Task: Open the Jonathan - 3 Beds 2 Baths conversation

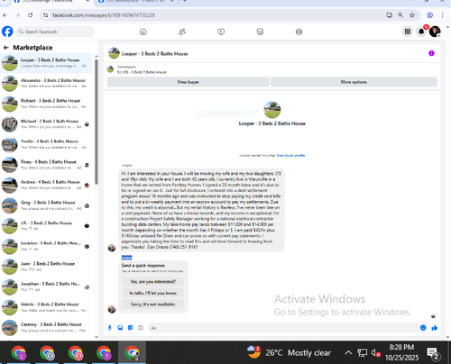Action: [46, 287]
